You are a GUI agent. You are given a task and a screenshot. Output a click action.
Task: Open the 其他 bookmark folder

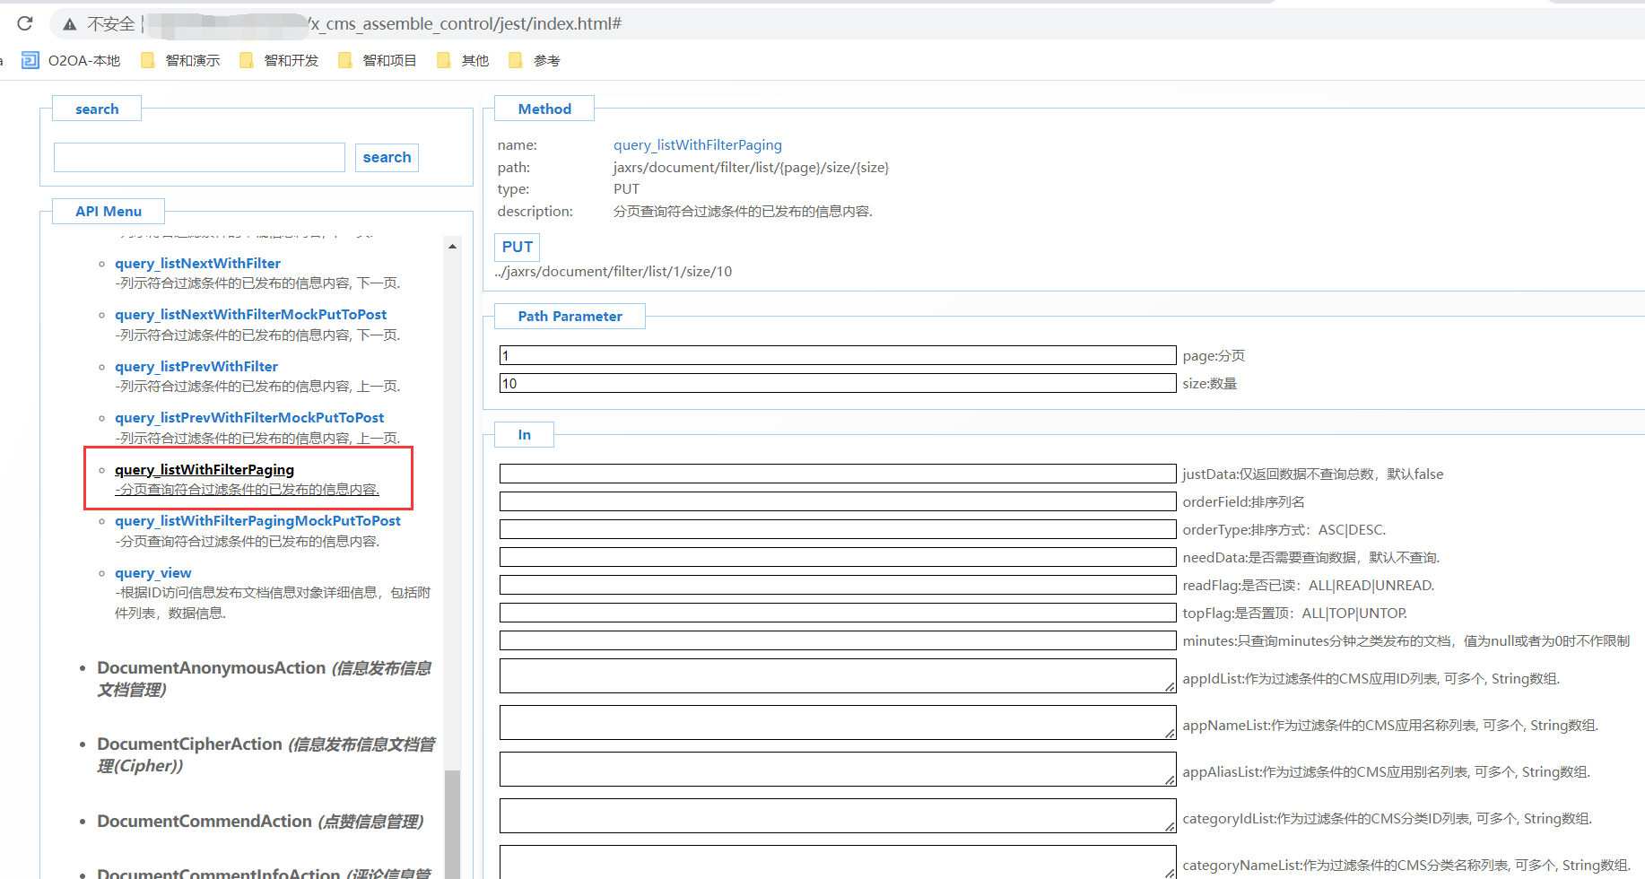(x=464, y=60)
